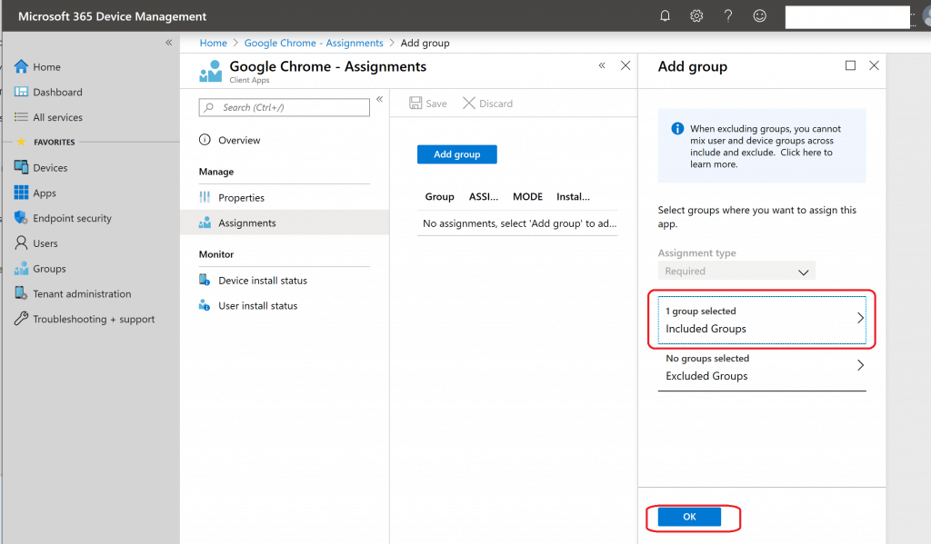Open Devices from the favorites sidebar

(50, 168)
